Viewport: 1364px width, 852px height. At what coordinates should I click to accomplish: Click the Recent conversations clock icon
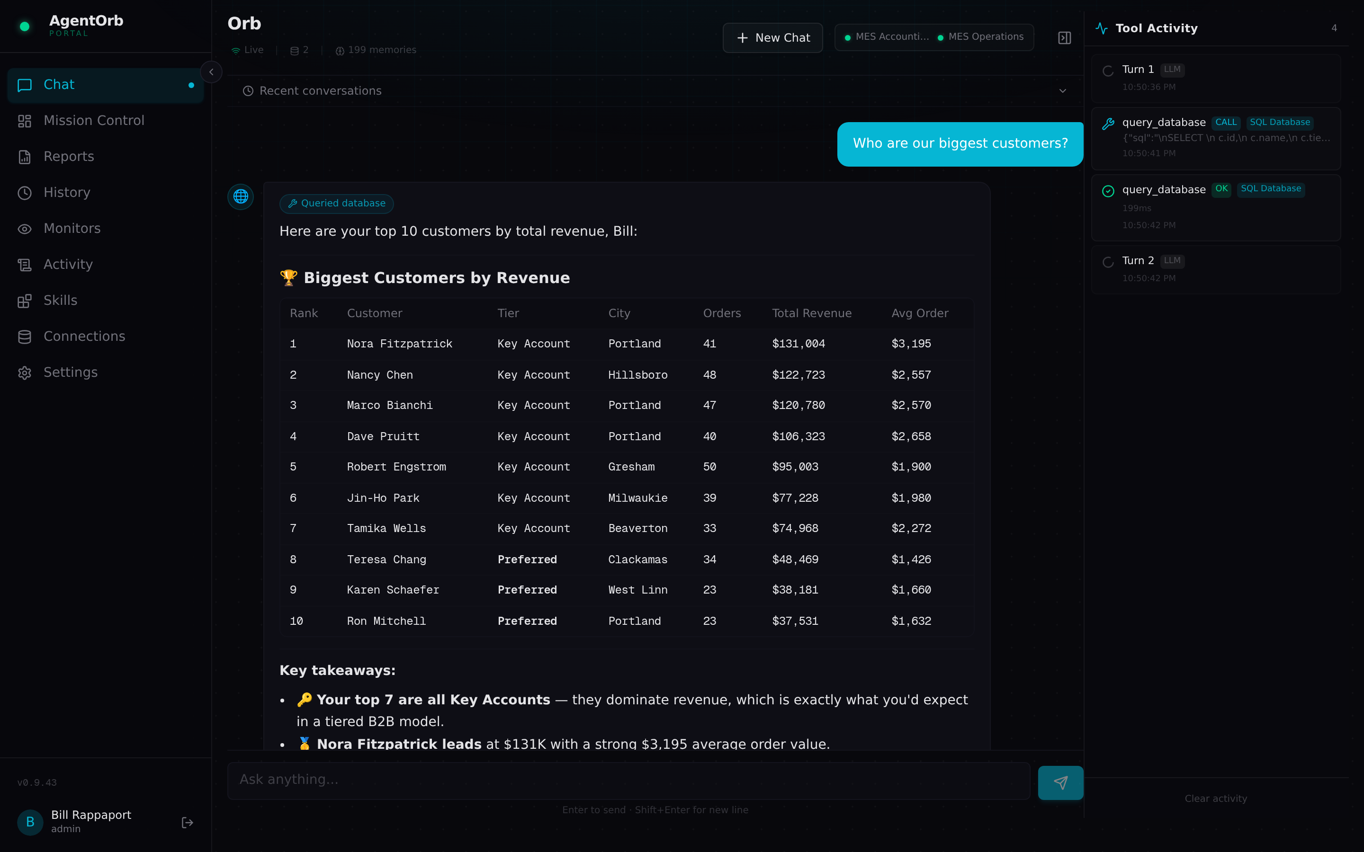tap(248, 91)
